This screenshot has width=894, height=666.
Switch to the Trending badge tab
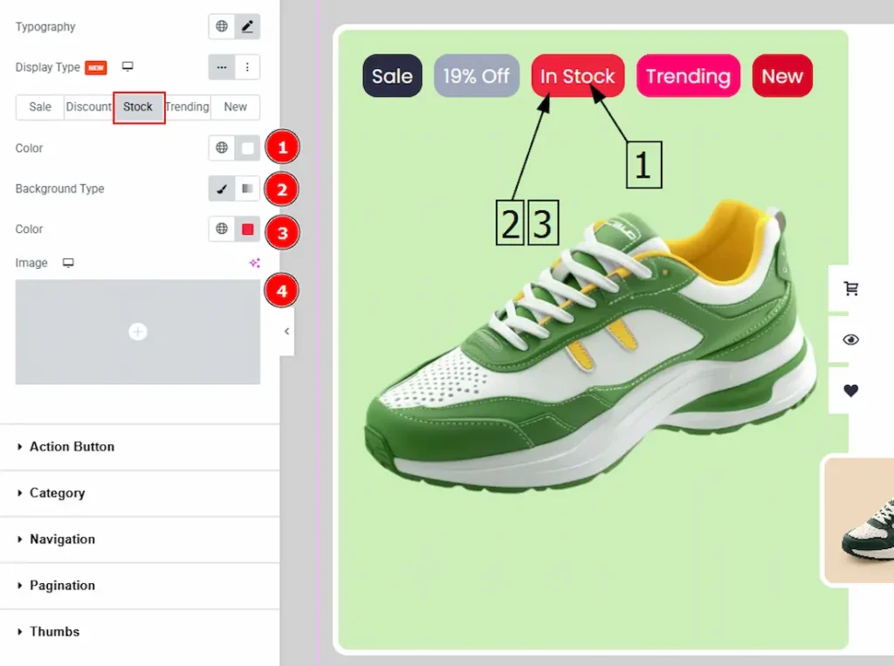click(x=187, y=107)
